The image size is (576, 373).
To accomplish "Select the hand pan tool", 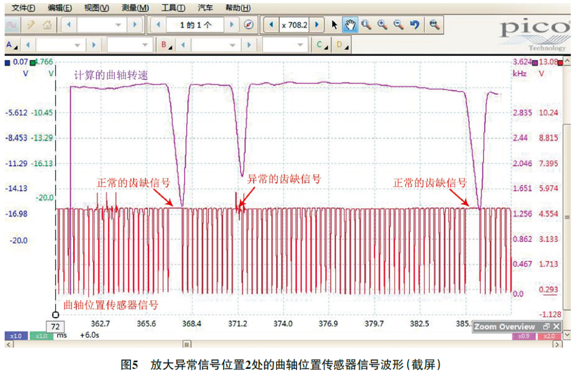I will point(350,25).
